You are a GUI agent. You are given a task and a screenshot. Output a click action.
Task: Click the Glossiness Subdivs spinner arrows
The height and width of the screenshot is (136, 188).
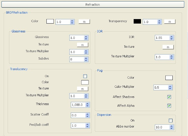[86, 59]
